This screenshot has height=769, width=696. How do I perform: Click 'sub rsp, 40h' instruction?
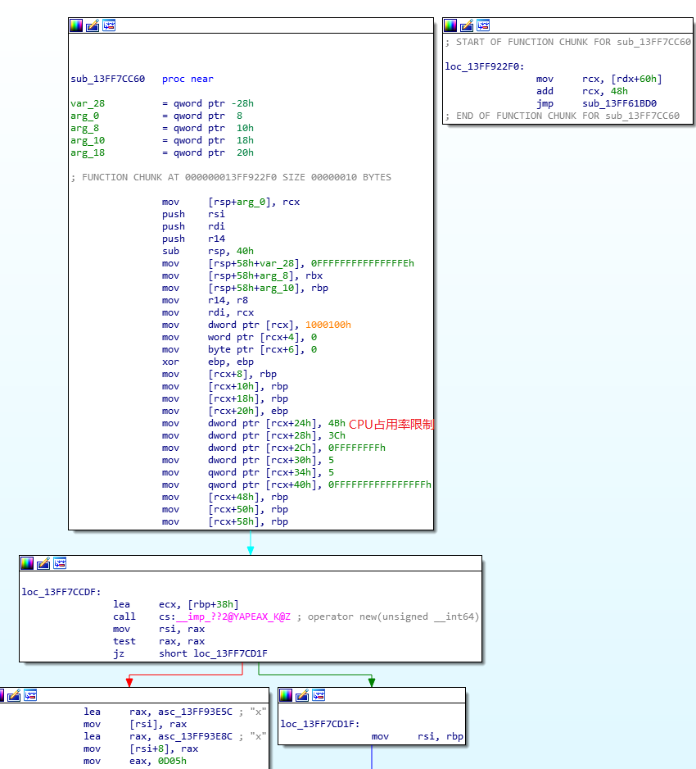pyautogui.click(x=208, y=251)
